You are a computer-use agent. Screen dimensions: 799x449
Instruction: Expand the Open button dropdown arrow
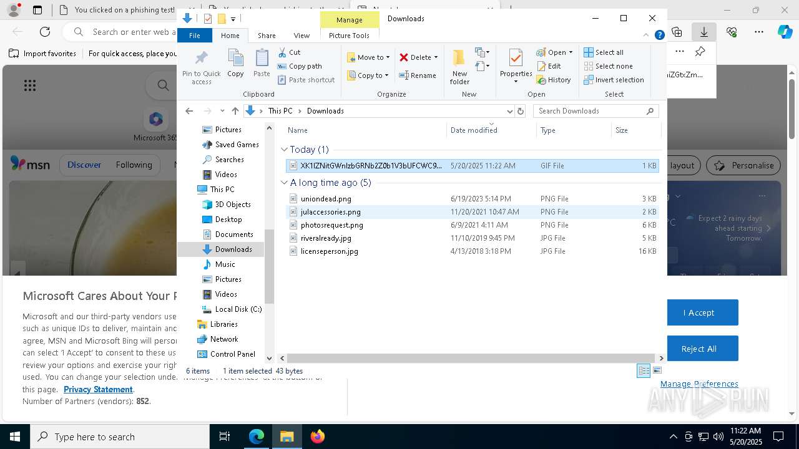coord(571,52)
